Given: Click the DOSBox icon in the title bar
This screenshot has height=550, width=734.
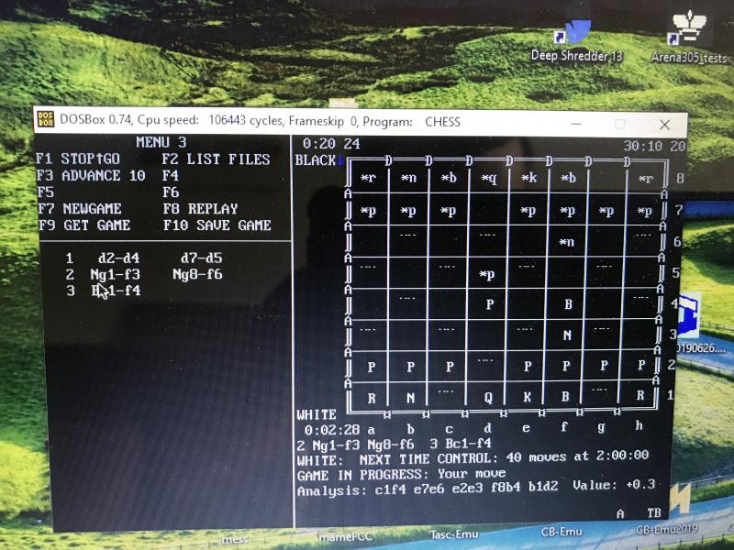Looking at the screenshot, I should [45, 122].
